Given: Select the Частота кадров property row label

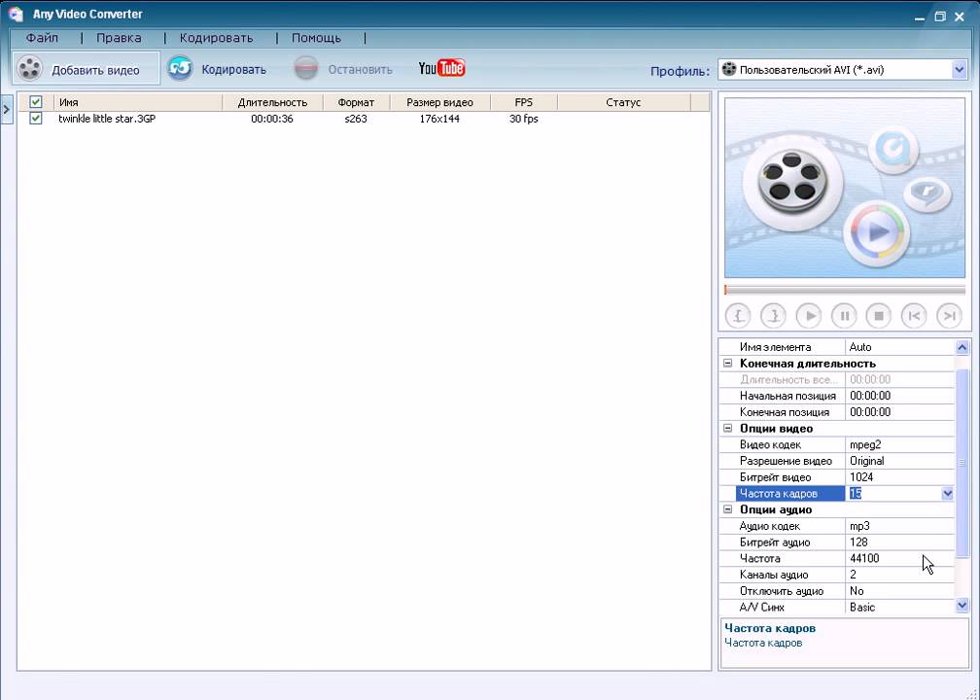Looking at the screenshot, I should pos(790,493).
